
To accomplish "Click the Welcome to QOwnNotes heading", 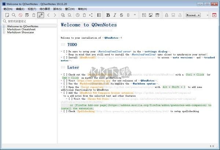I will coord(89,25).
